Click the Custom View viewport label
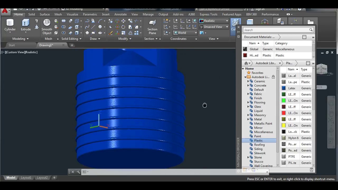 [15, 52]
